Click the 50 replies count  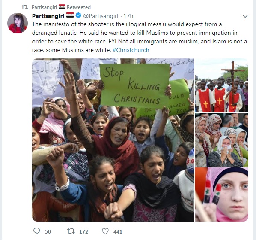click(x=48, y=231)
